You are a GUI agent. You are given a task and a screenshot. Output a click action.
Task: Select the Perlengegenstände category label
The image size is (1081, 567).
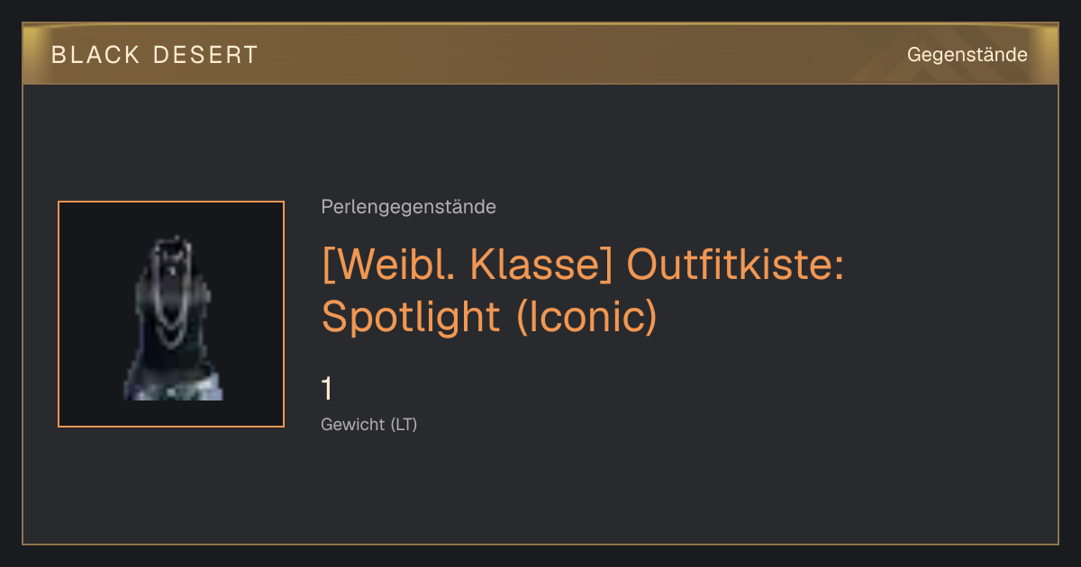tap(408, 207)
